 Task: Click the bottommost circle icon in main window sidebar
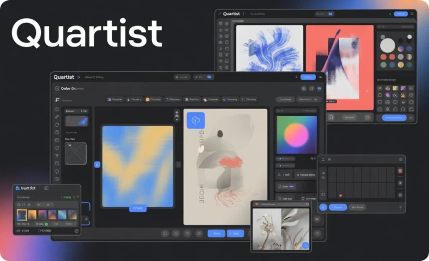click(57, 179)
